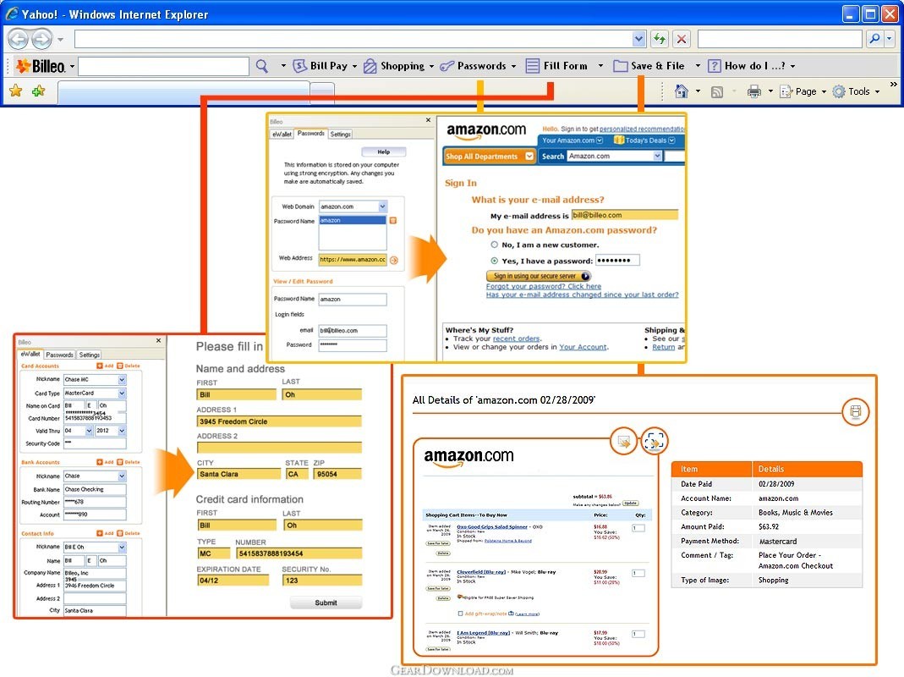Stop page loading with the red X icon
Screen dimensions: 904x677
coord(682,39)
